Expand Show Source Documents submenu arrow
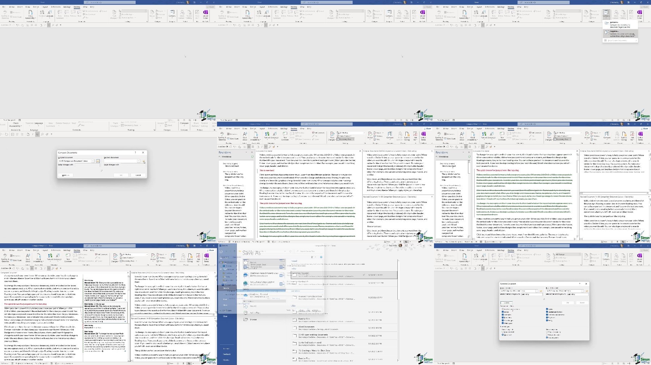This screenshot has height=365, width=651. click(636, 40)
